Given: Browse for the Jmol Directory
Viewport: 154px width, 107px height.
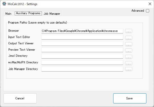Looking at the screenshot, I should [129, 57].
